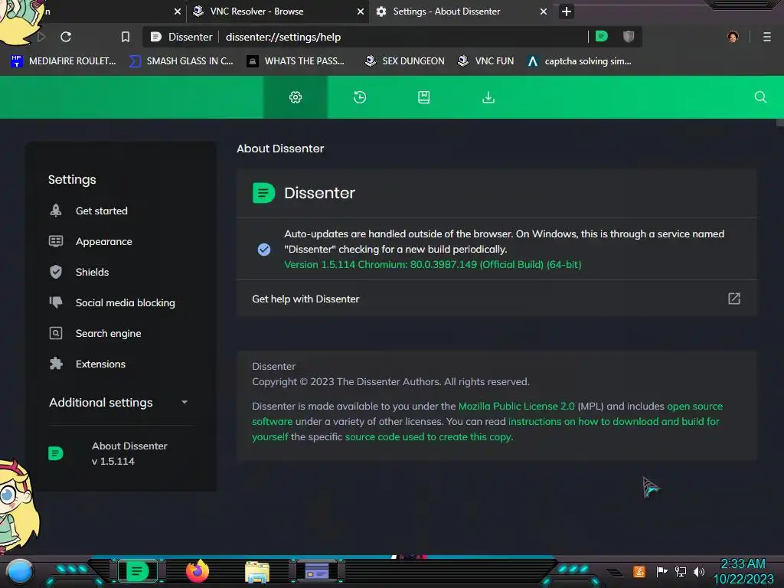Screen dimensions: 784x588
Task: Click Get help with Dissenter
Action: click(496, 299)
